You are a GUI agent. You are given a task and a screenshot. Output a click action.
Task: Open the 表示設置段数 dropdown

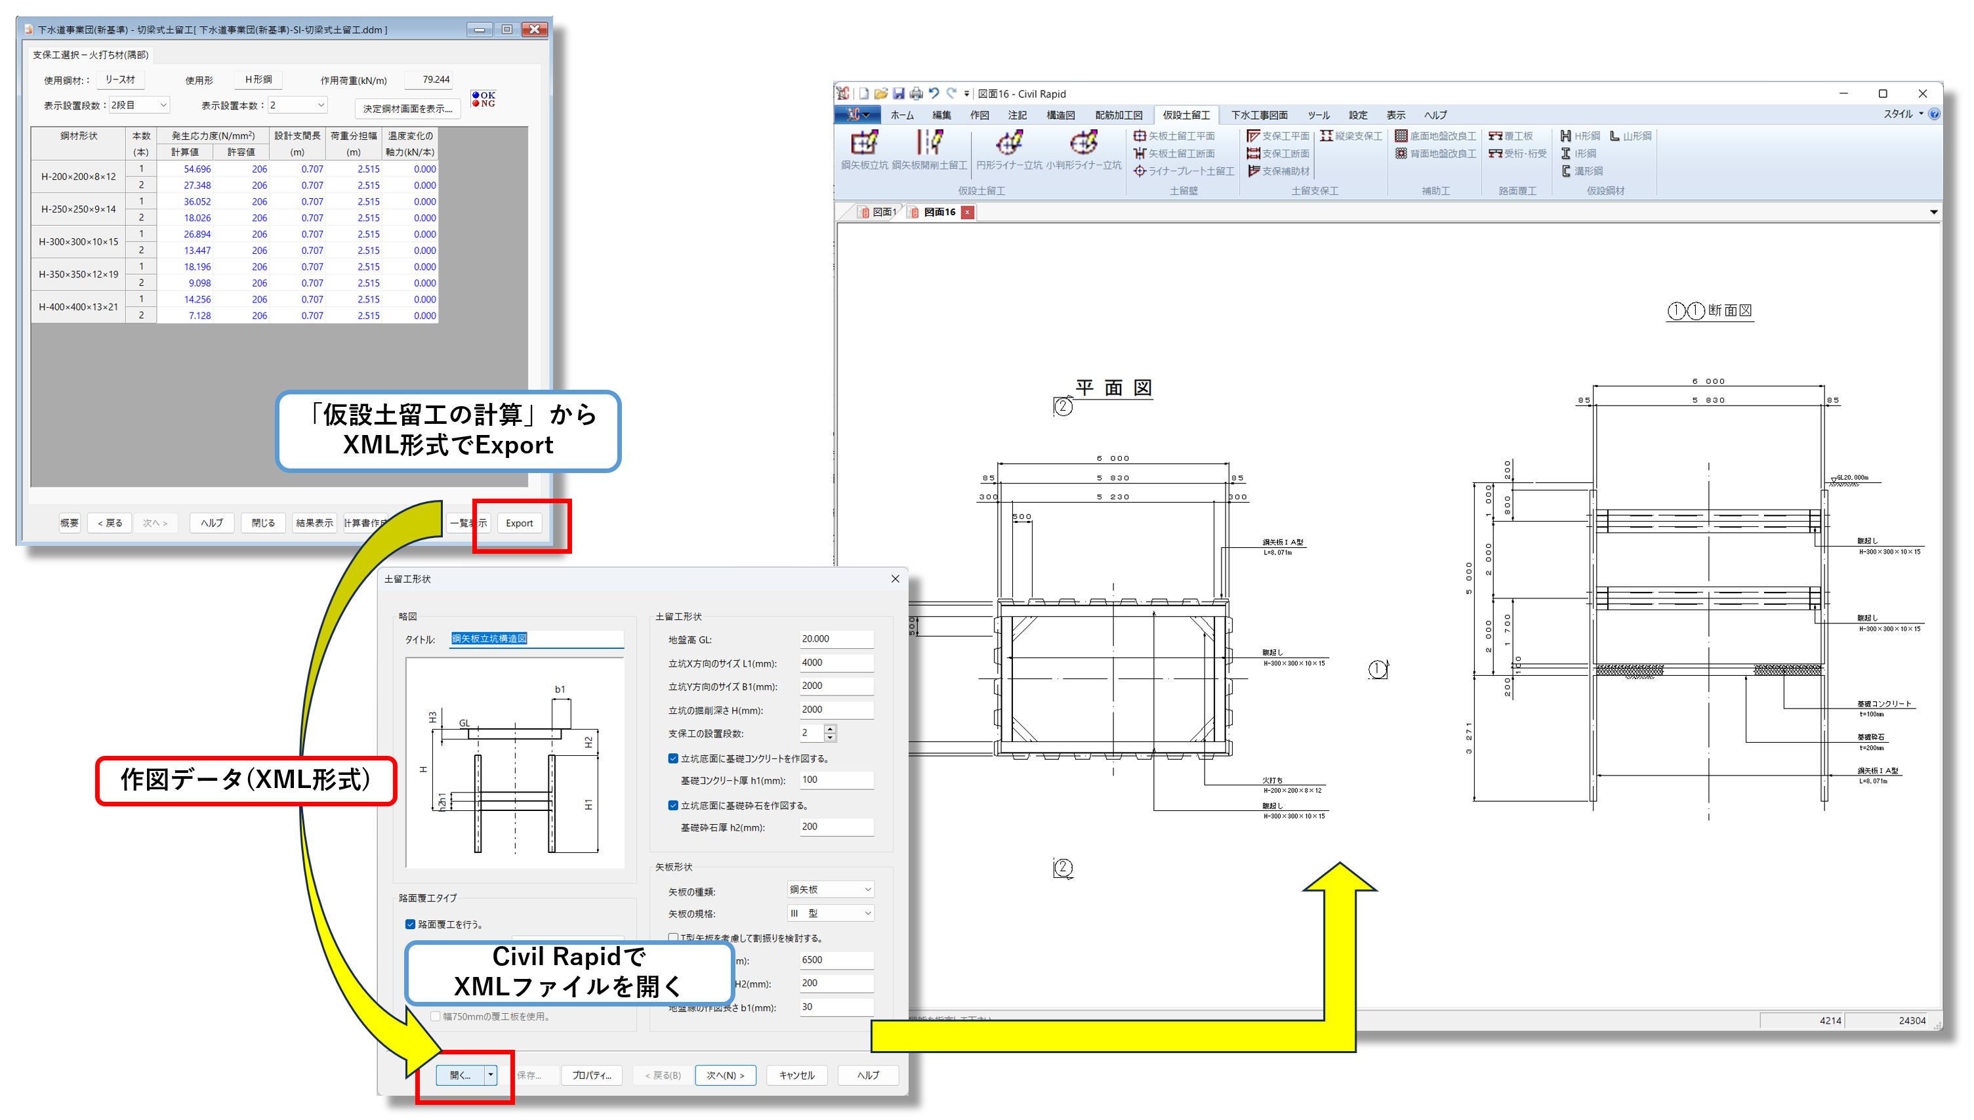pos(139,106)
